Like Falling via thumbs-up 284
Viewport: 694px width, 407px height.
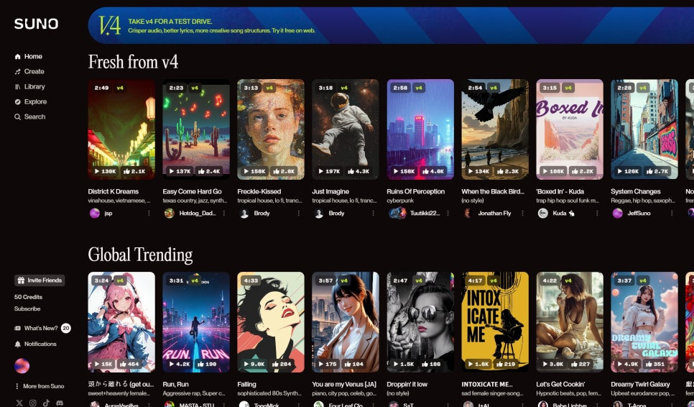(x=282, y=364)
